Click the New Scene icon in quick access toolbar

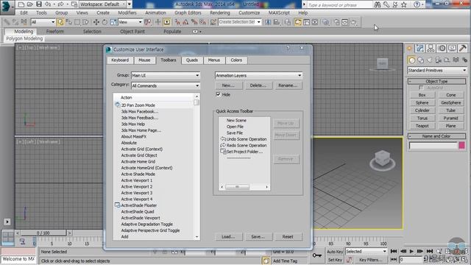[21, 4]
